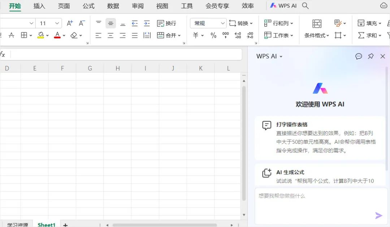
Task: Expand WPS AI panel title dropdown
Action: tap(281, 57)
